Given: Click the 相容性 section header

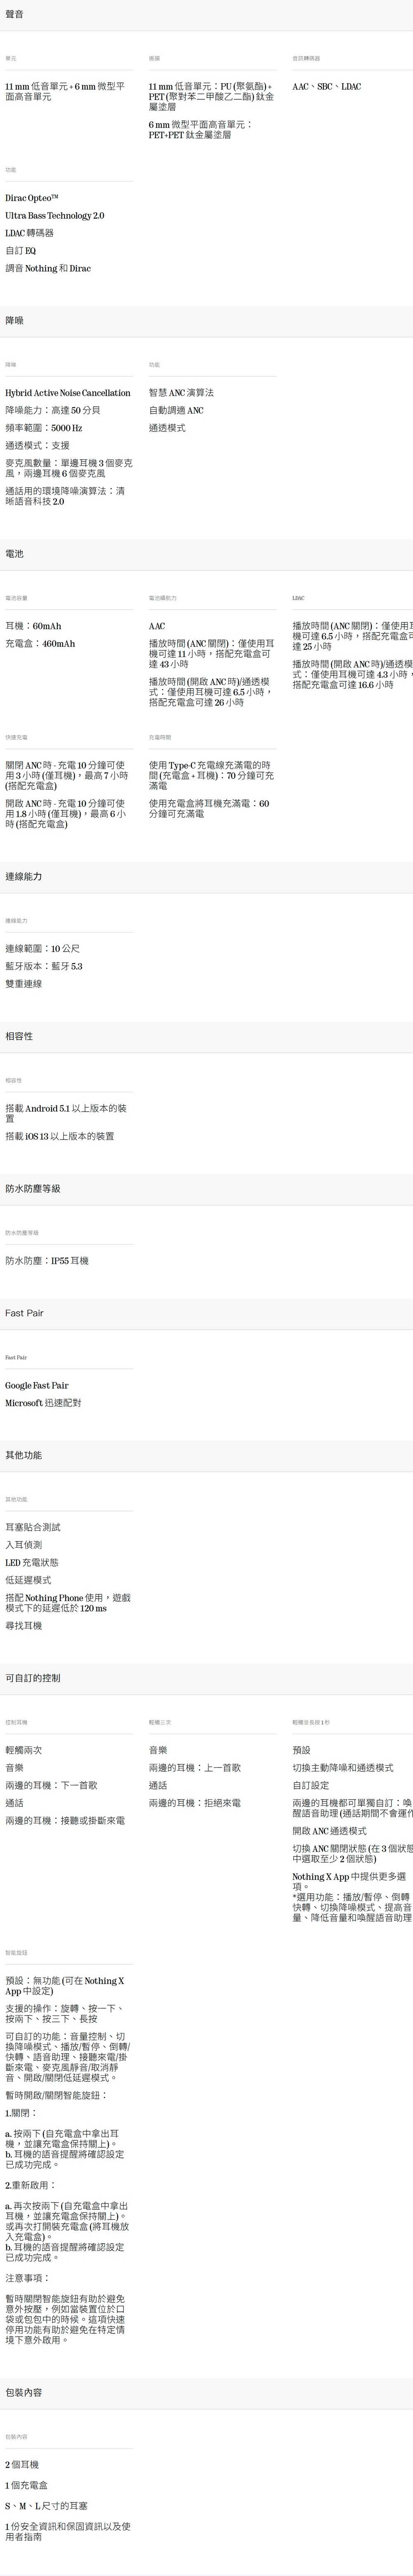Looking at the screenshot, I should click(x=19, y=1036).
